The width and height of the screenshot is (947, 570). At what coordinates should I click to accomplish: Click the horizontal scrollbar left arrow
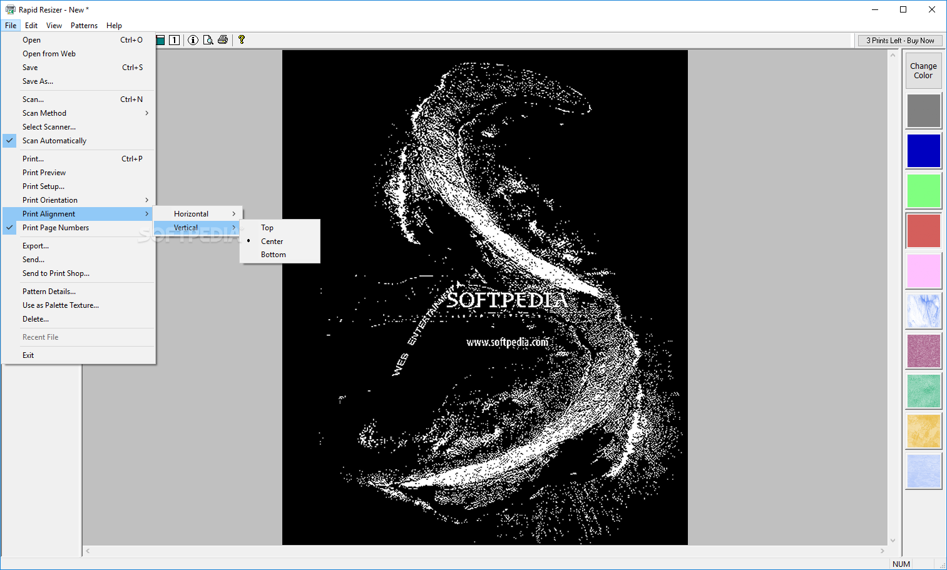click(x=88, y=551)
